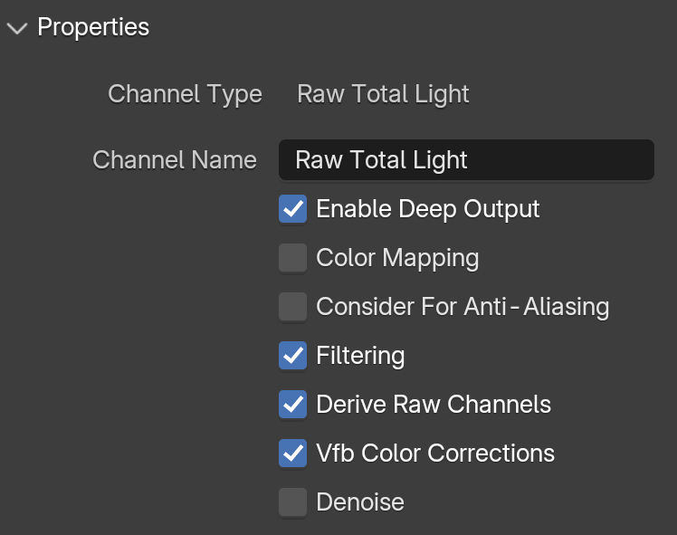Click the Vfb Color Corrections label text
677x535 pixels.
(x=435, y=454)
